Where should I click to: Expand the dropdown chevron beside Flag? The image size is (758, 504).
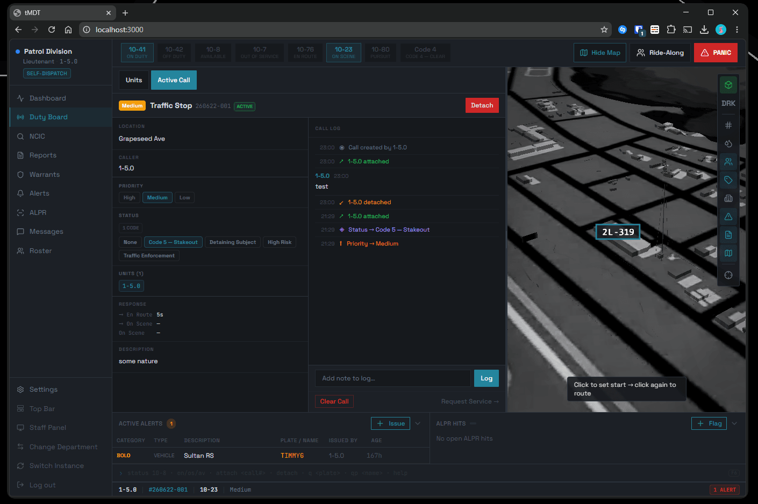coord(734,423)
